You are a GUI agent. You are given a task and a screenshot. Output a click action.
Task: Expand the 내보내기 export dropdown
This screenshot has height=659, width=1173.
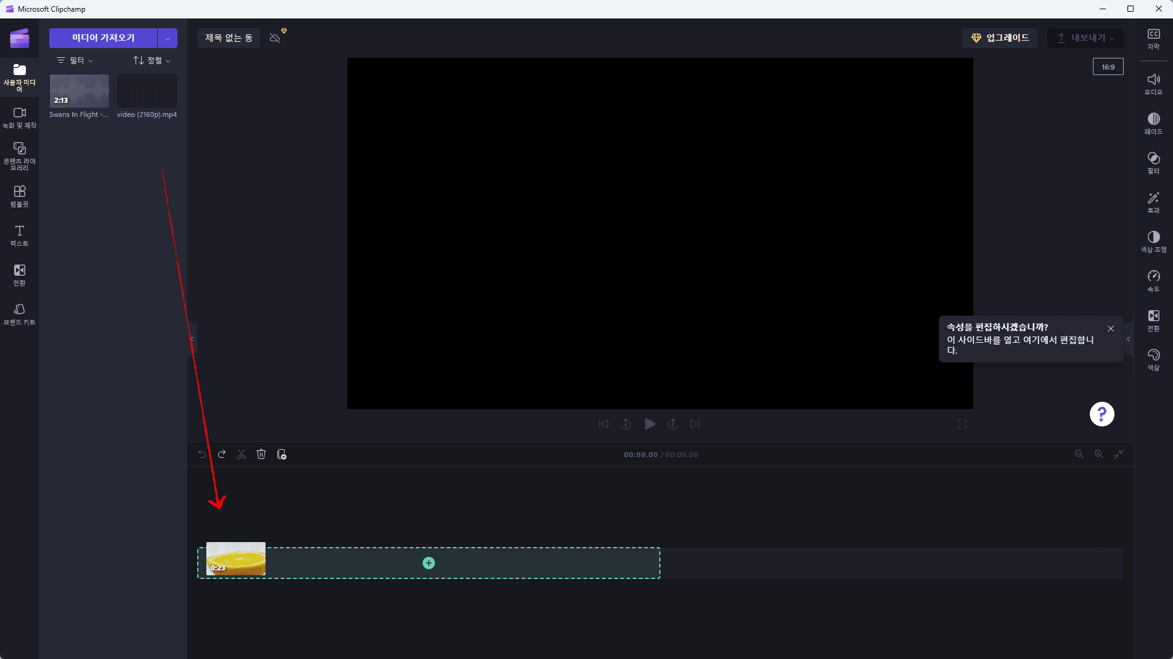tap(1112, 38)
